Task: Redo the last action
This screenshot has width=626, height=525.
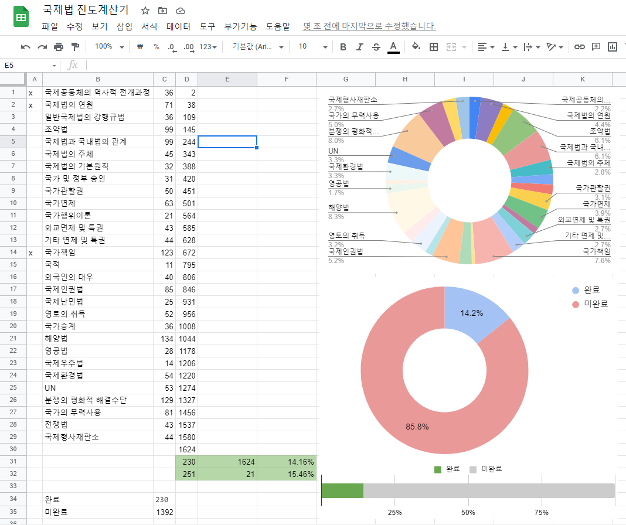Action: tap(42, 47)
